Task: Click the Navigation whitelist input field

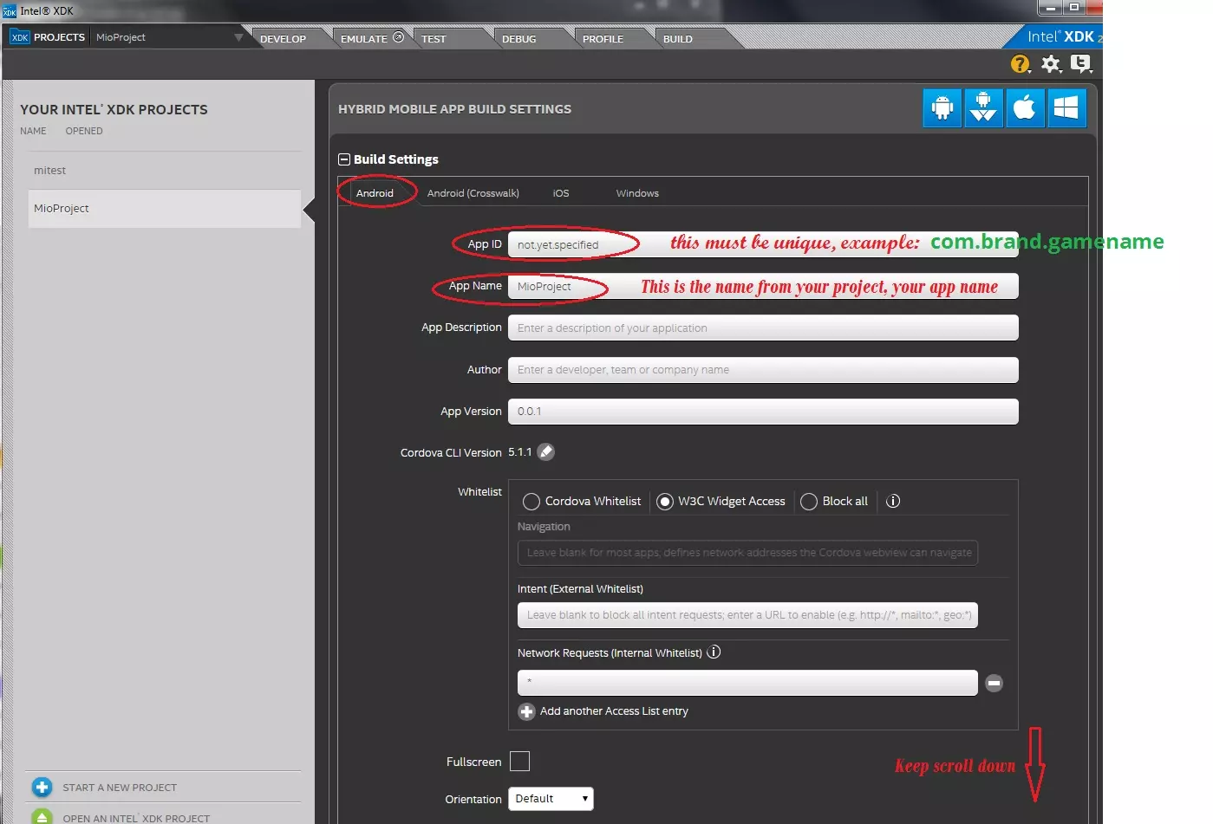Action: 747,553
